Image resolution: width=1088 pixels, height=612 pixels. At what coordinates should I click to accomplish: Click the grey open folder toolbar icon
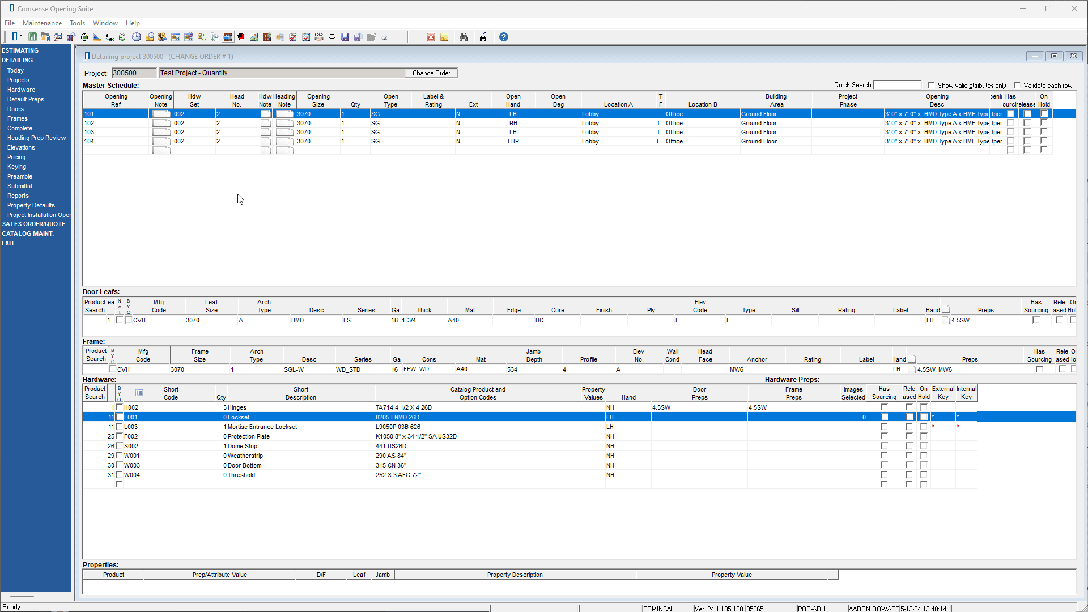[x=371, y=37]
